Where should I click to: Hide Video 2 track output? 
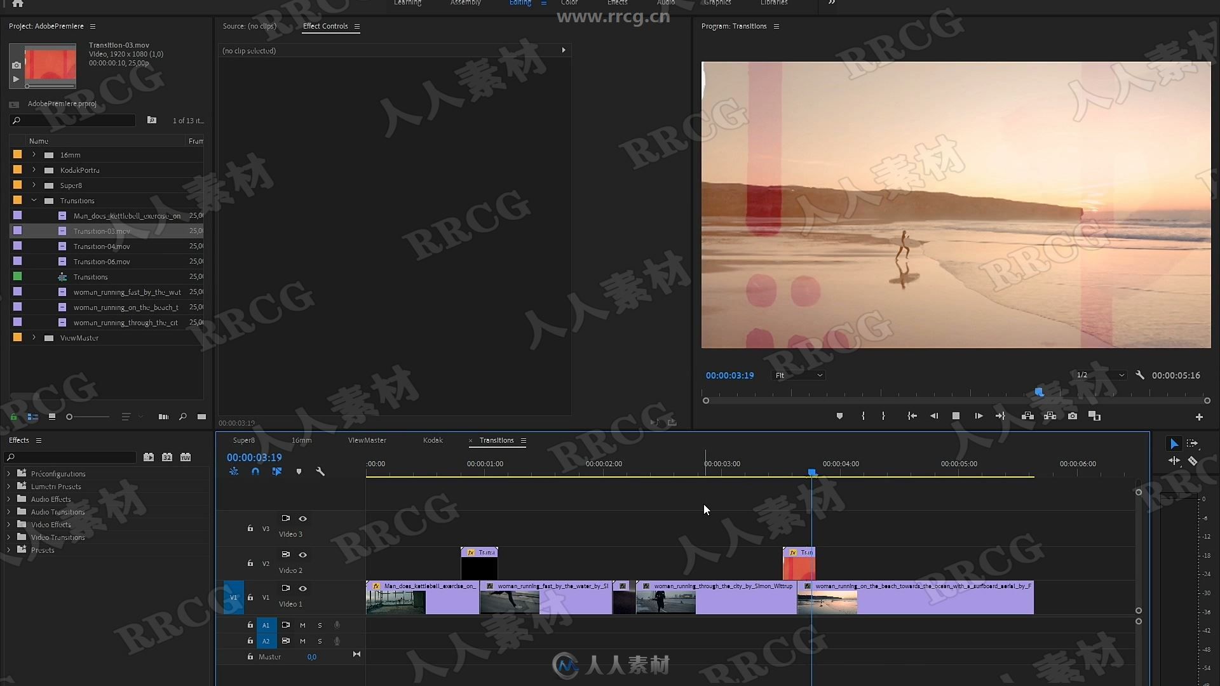click(303, 555)
